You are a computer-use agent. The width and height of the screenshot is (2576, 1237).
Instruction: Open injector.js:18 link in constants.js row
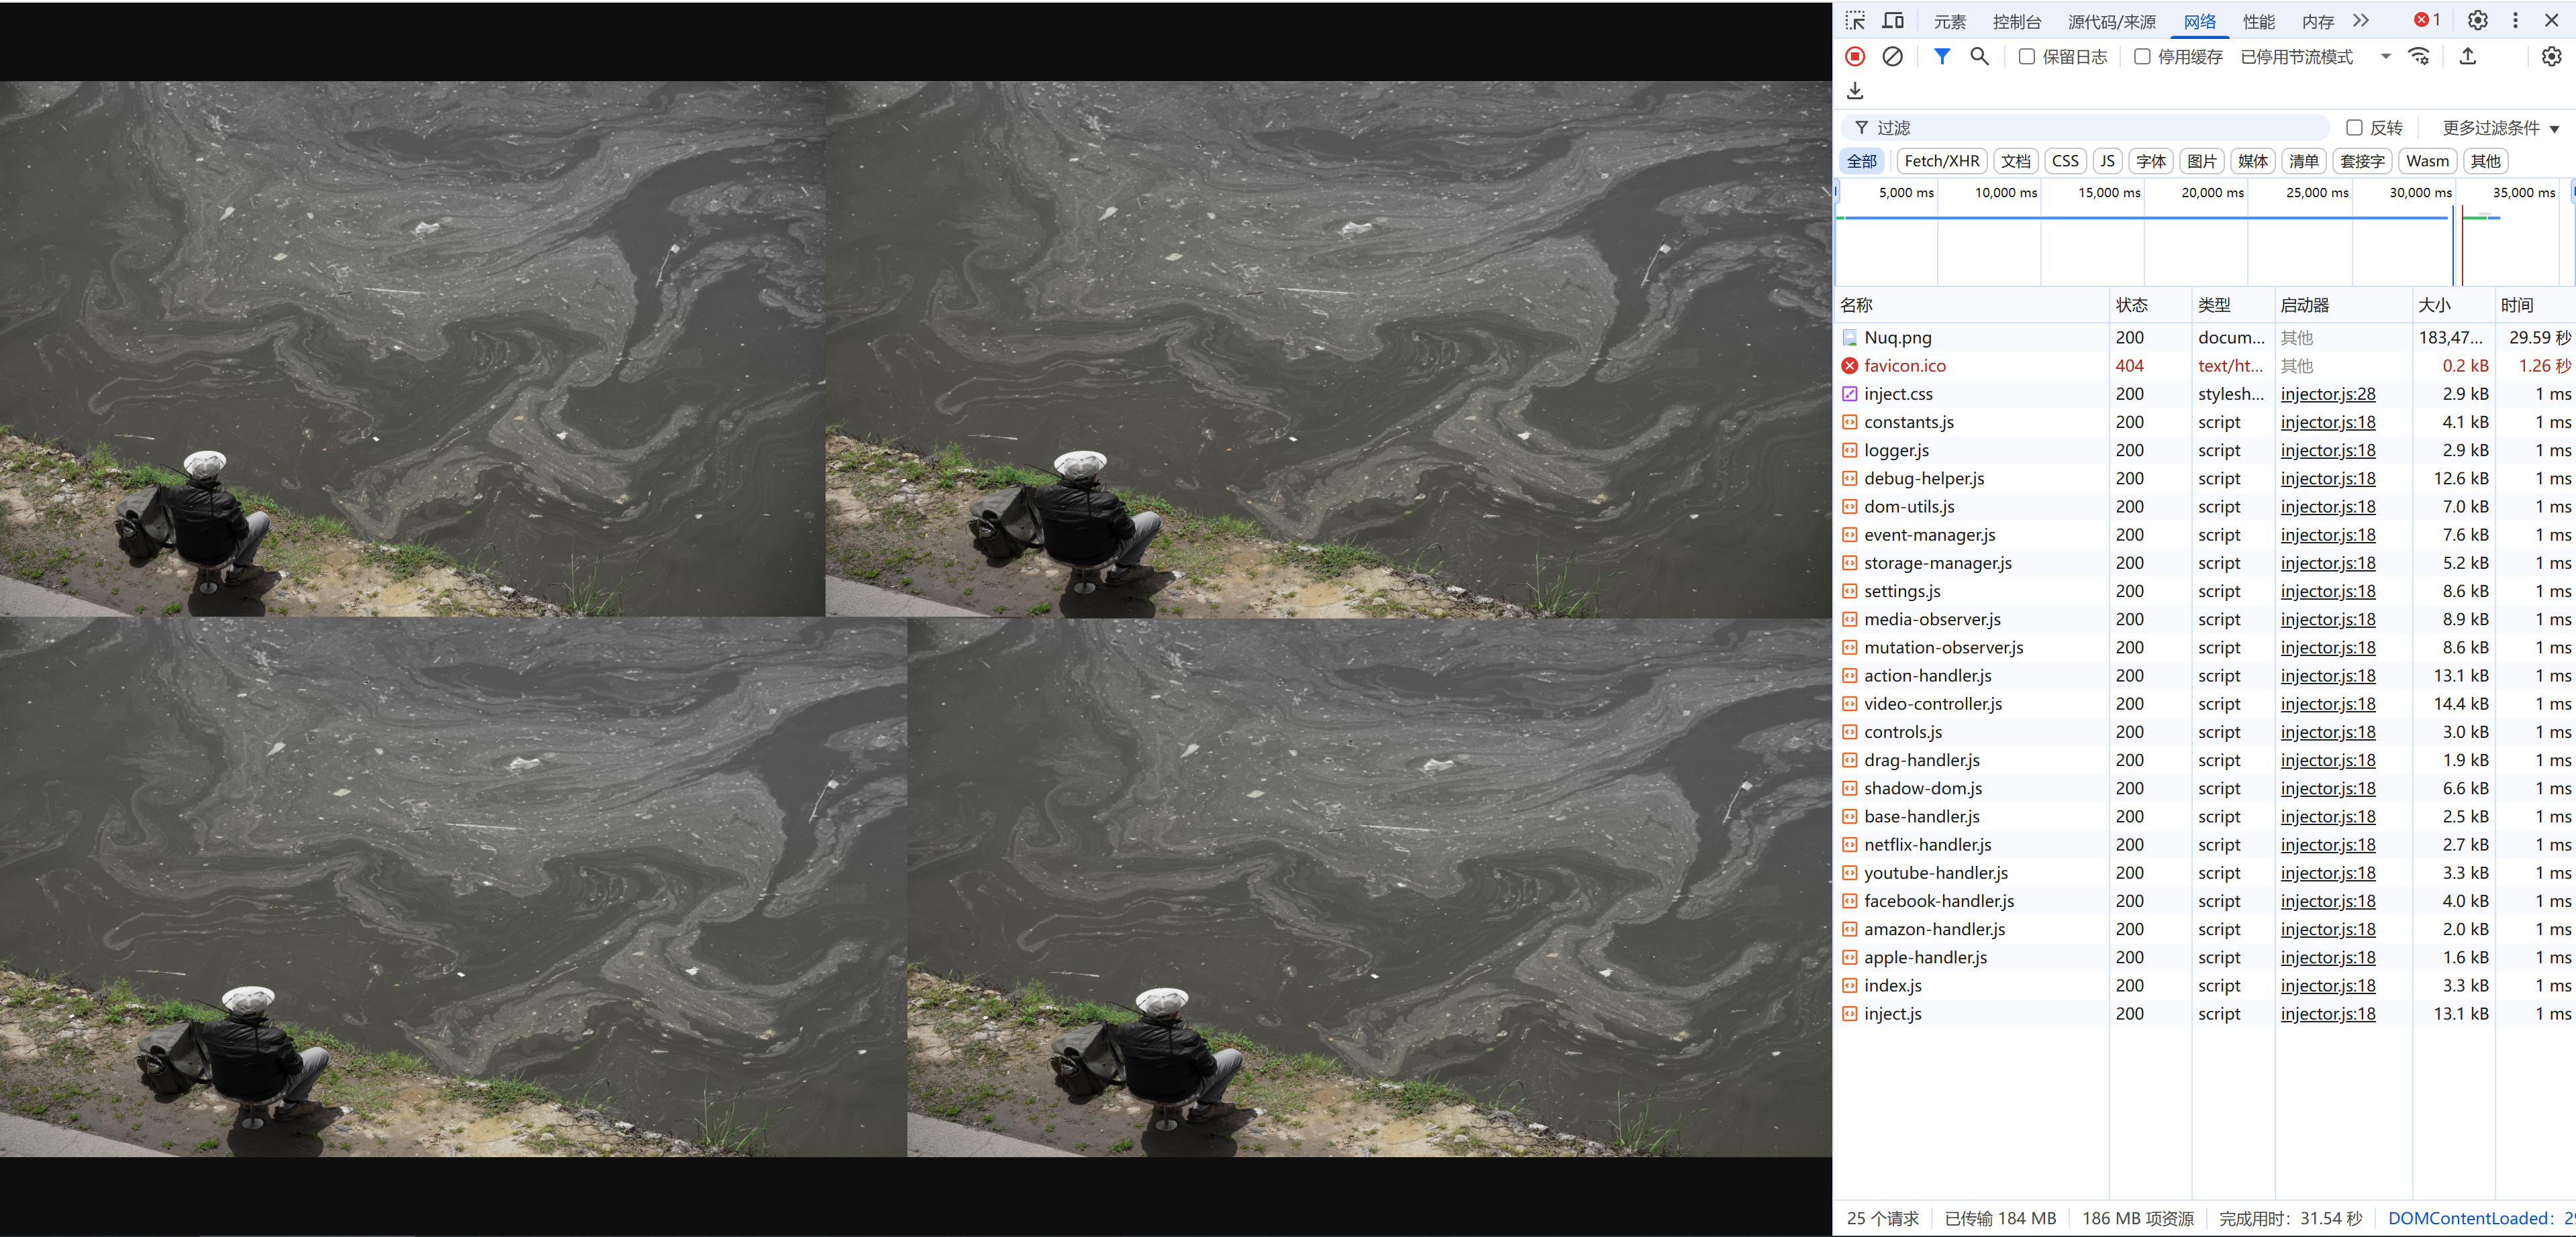coord(2327,422)
